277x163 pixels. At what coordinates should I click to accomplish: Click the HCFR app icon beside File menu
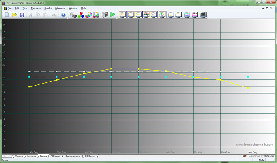click(5, 8)
